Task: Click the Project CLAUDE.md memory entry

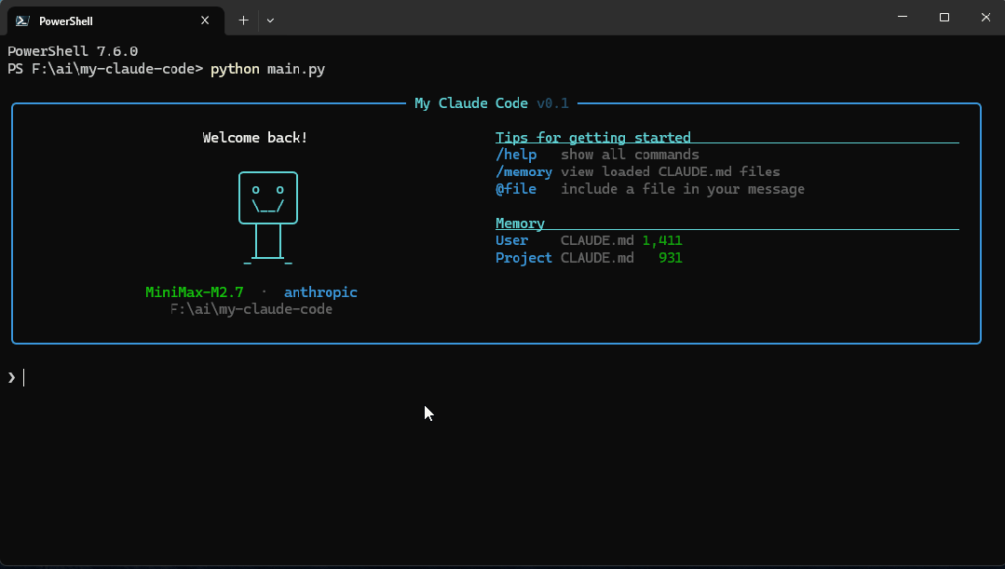Action: point(589,258)
